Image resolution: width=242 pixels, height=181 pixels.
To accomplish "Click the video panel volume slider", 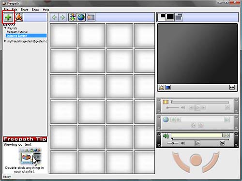I will (173, 107).
